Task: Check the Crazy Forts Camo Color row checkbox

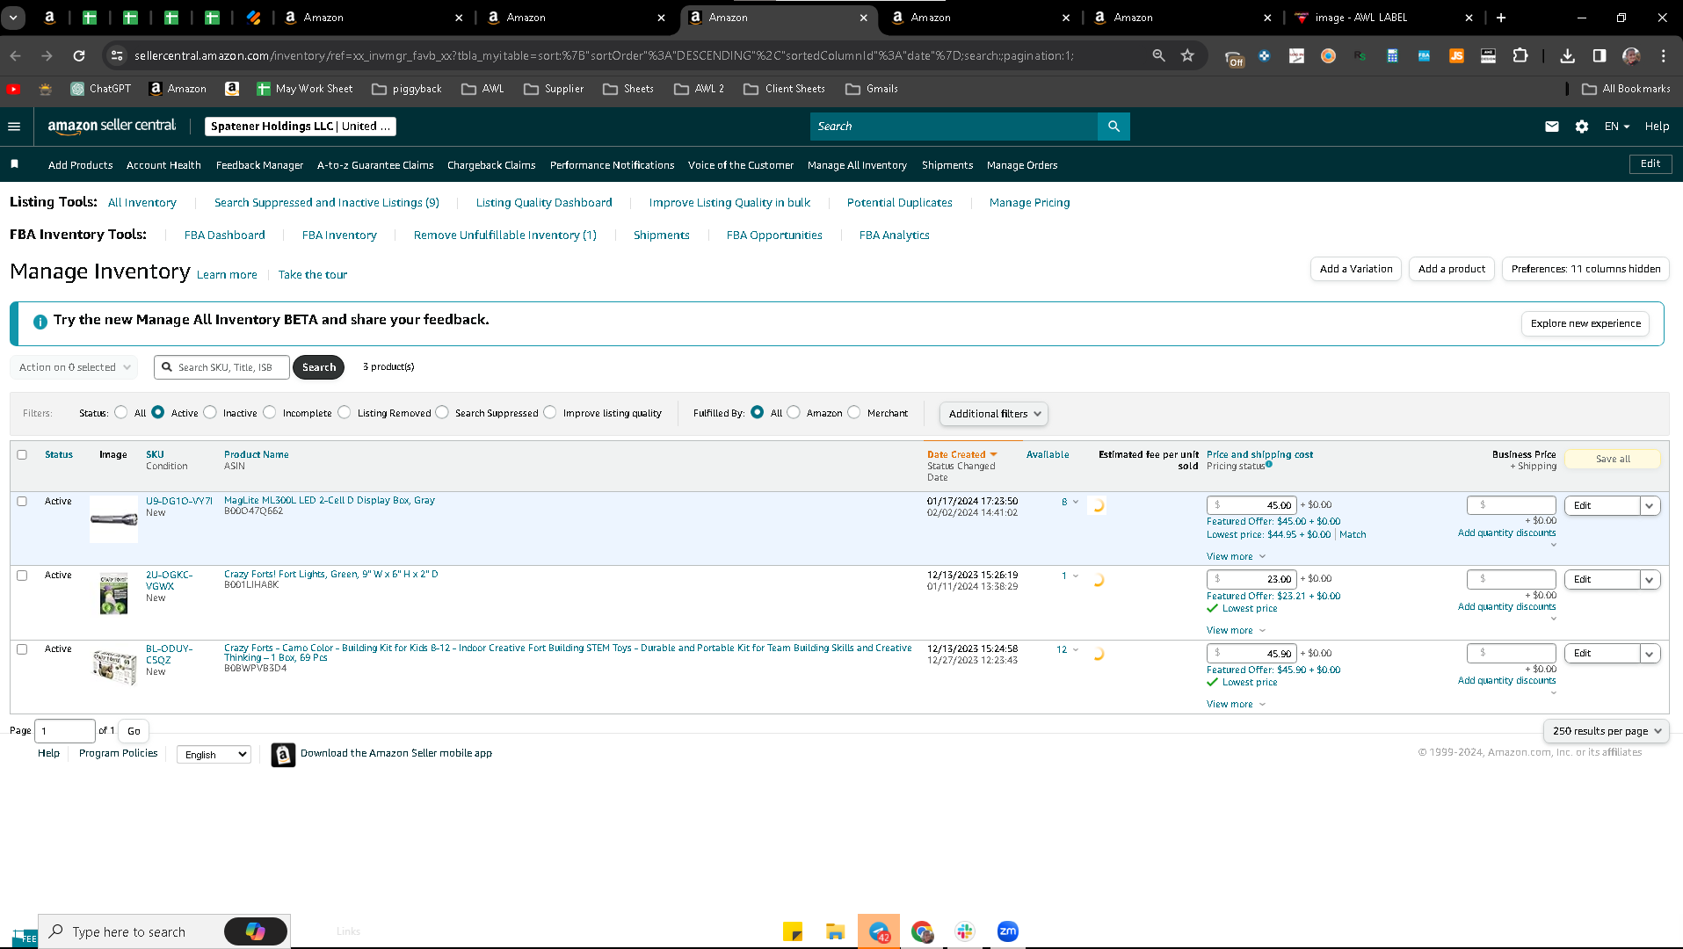Action: tap(22, 648)
